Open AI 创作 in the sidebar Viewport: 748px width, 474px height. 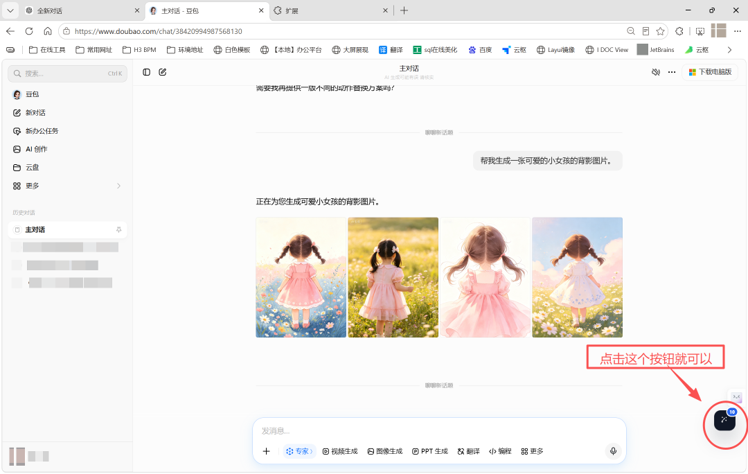(67, 149)
